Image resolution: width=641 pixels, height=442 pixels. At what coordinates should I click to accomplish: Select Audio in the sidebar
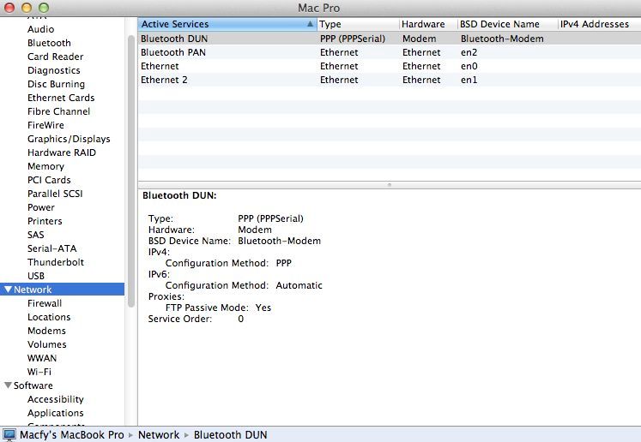40,29
